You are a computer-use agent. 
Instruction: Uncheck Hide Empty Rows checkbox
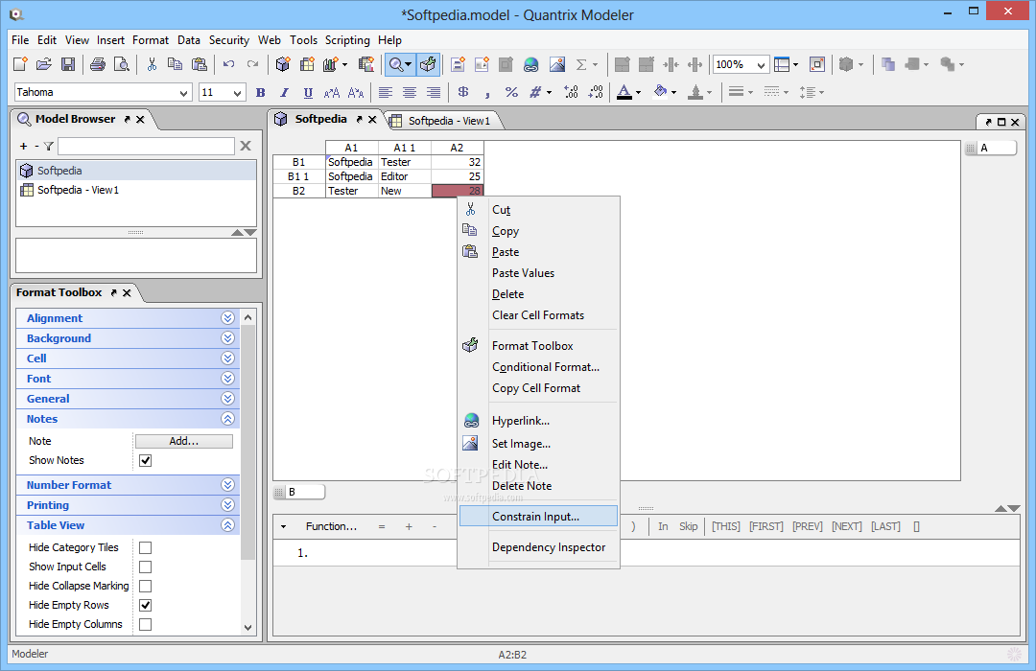click(146, 605)
